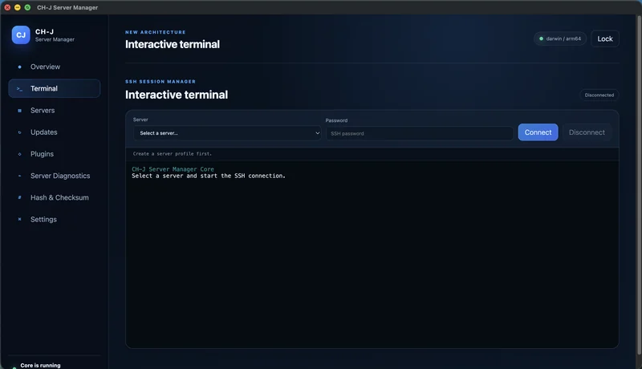Click the Servers square icon
Image resolution: width=642 pixels, height=369 pixels.
19,111
